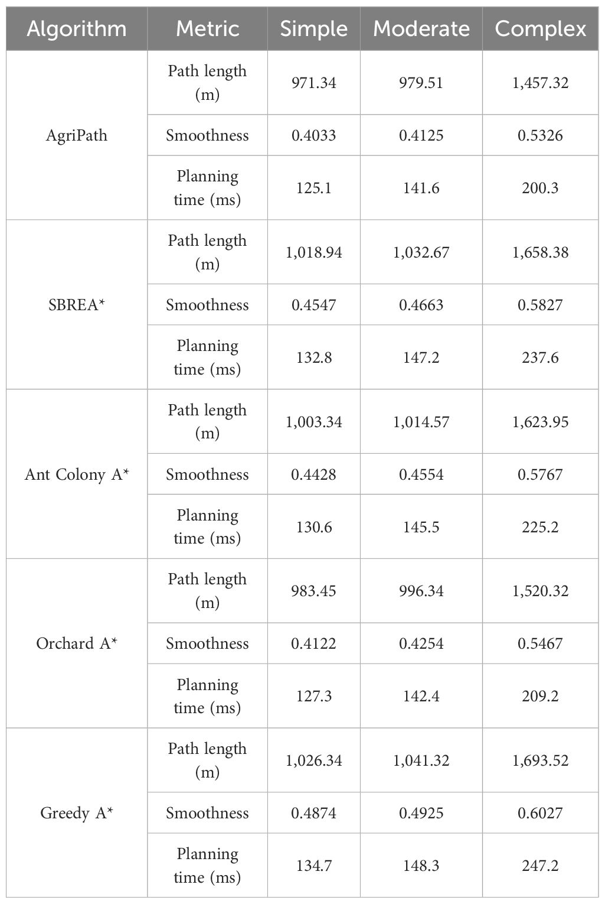
Task: Click the Complex column header
Action: [541, 29]
